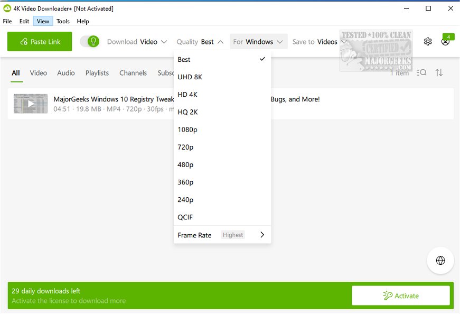Choose 1080p quality
This screenshot has height=314, width=460.
pyautogui.click(x=222, y=130)
